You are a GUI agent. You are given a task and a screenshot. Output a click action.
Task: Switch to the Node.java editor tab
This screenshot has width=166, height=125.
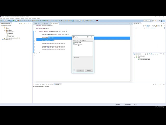pos(37,24)
